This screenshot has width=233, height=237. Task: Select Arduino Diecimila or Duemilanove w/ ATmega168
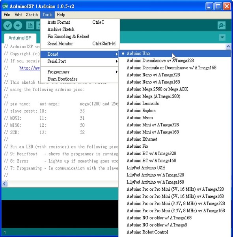[x=175, y=68]
